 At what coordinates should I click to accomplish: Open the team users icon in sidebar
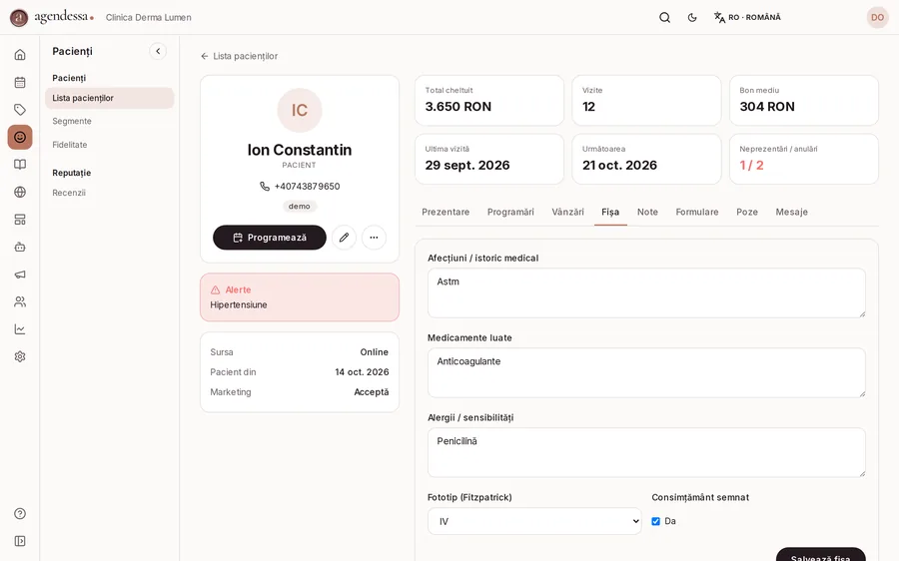coord(20,301)
